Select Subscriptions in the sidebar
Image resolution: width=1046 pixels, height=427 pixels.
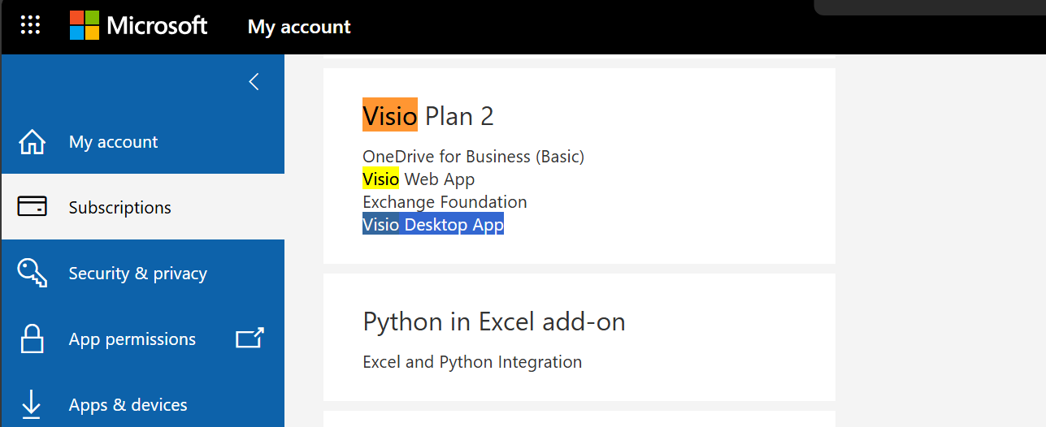120,208
